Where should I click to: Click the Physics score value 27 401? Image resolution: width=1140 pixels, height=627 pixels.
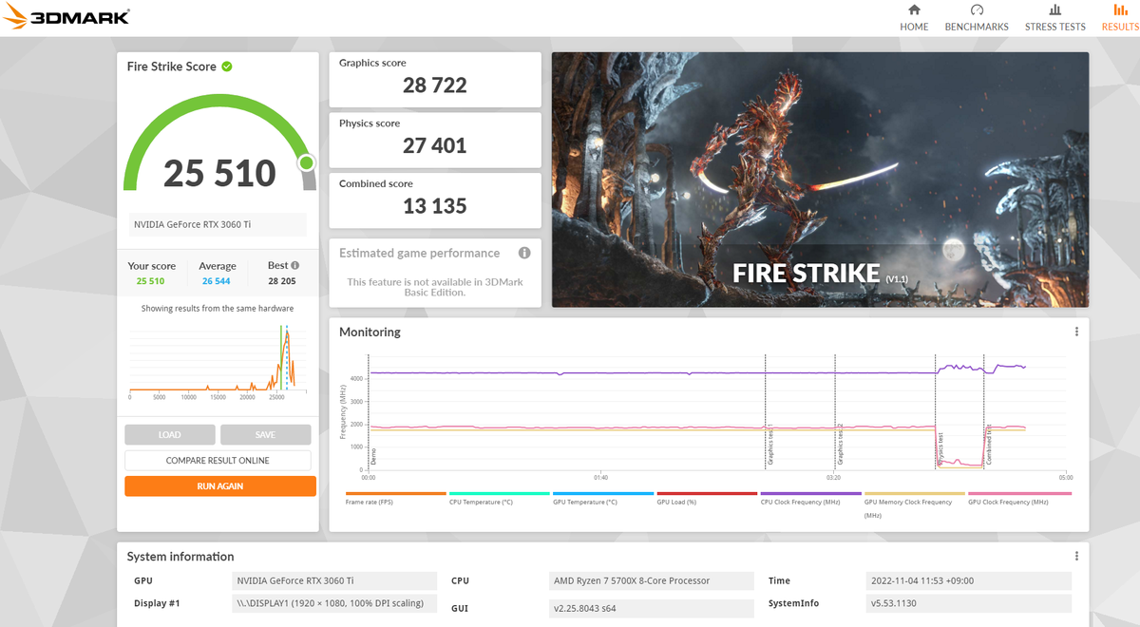pyautogui.click(x=435, y=145)
